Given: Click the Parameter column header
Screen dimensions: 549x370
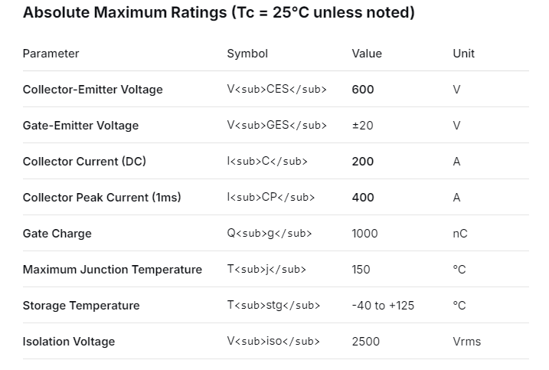Looking at the screenshot, I should click(x=51, y=54).
